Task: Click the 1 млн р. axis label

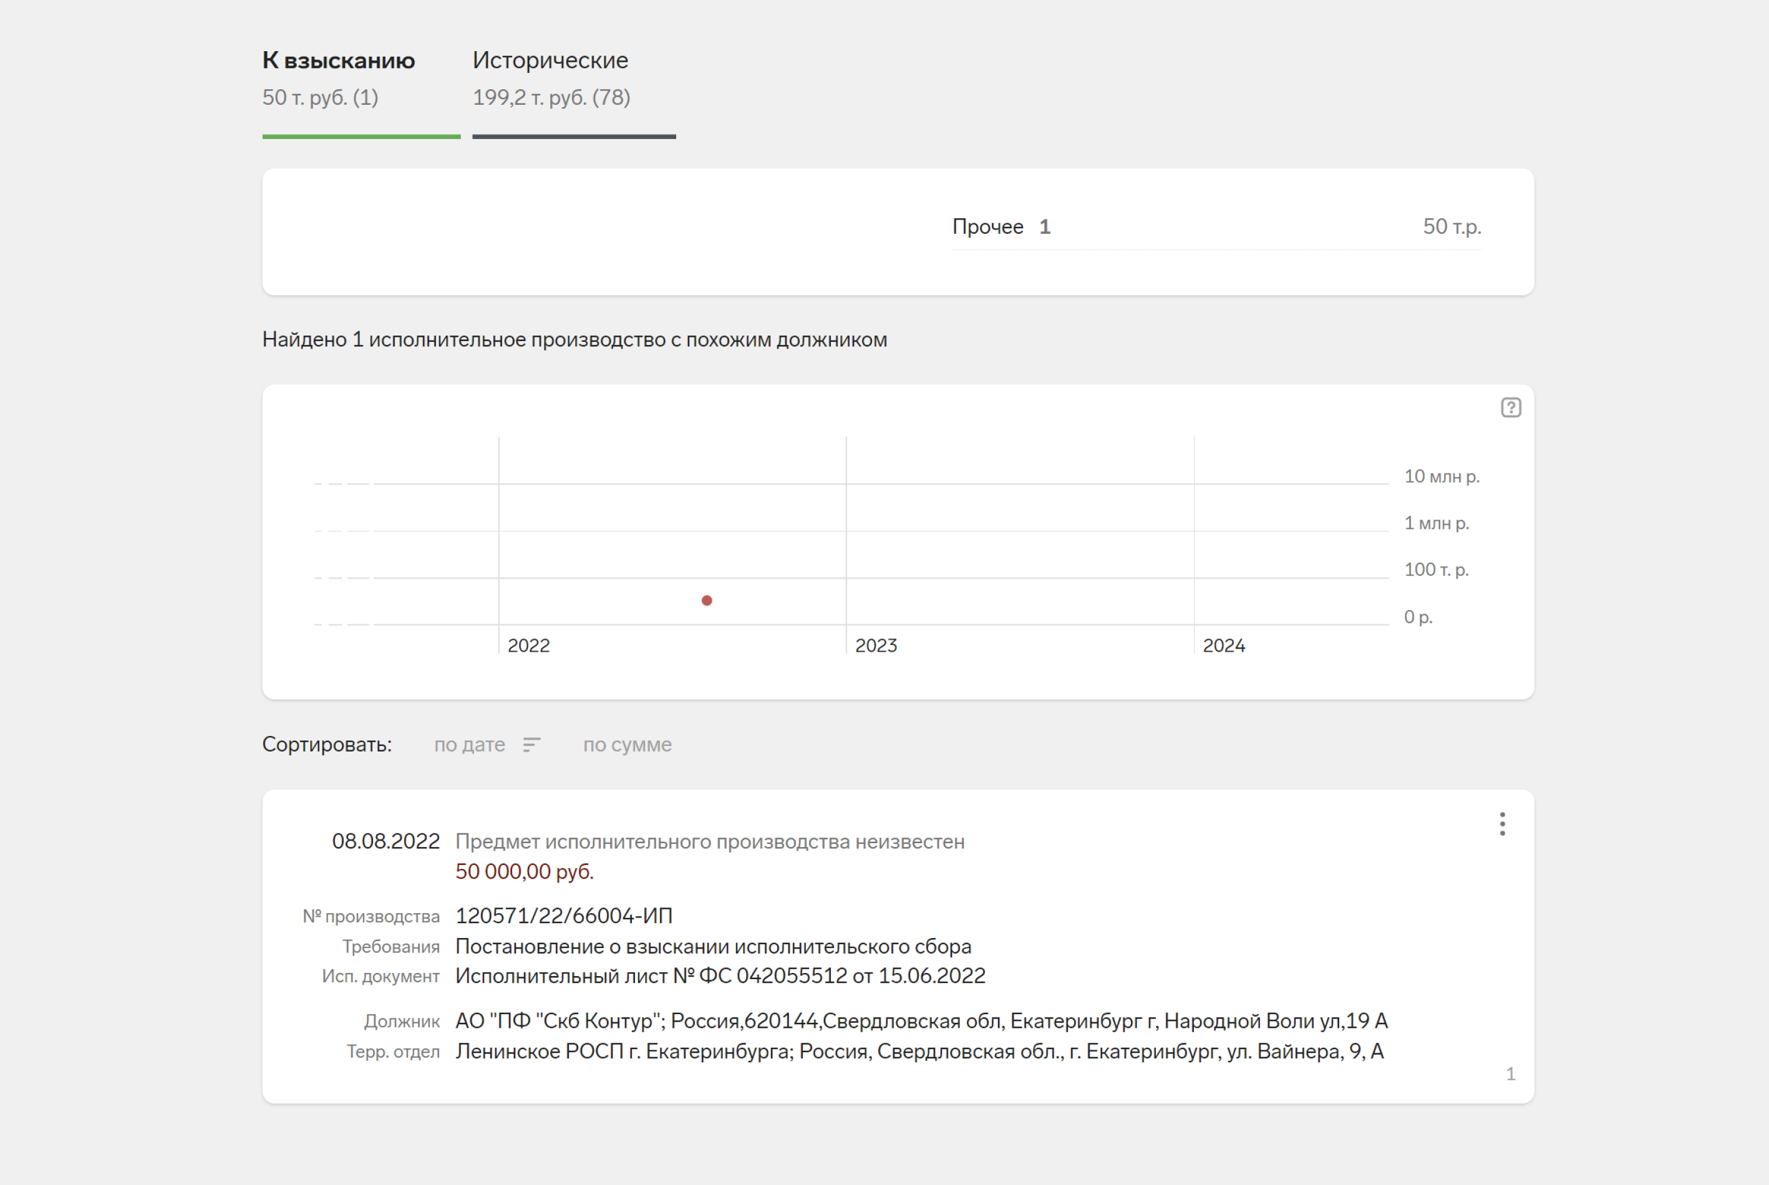Action: coord(1437,523)
